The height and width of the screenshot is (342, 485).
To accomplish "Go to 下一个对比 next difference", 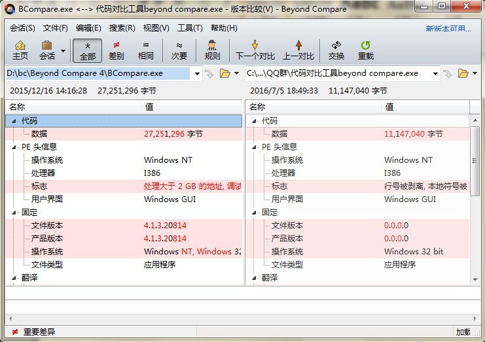I will point(255,50).
